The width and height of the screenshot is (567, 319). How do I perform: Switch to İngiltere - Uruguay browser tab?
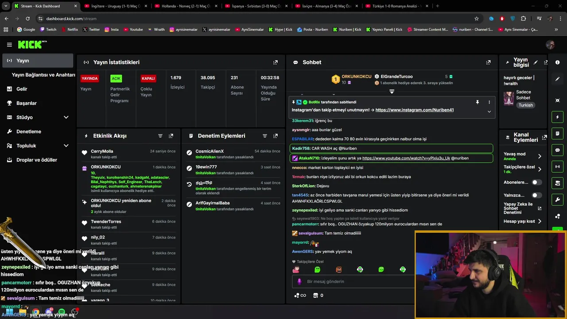115,6
